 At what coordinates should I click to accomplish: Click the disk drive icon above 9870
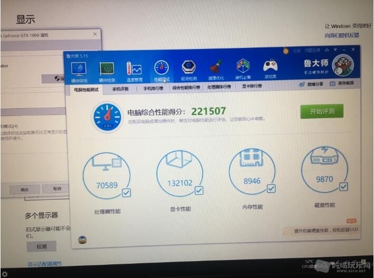click(x=324, y=156)
